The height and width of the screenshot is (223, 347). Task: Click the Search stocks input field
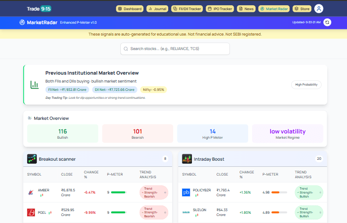tap(175, 49)
